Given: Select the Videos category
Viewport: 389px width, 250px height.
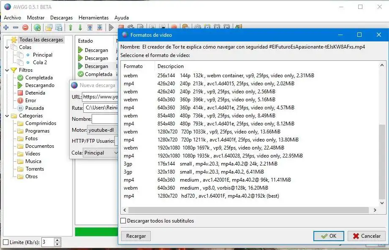Looking at the screenshot, I should [x=33, y=154].
